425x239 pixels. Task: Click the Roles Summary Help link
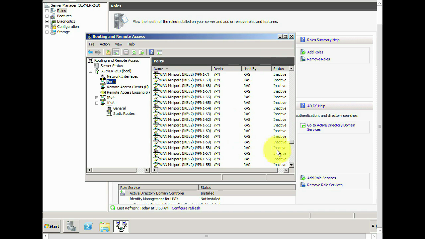pos(323,40)
